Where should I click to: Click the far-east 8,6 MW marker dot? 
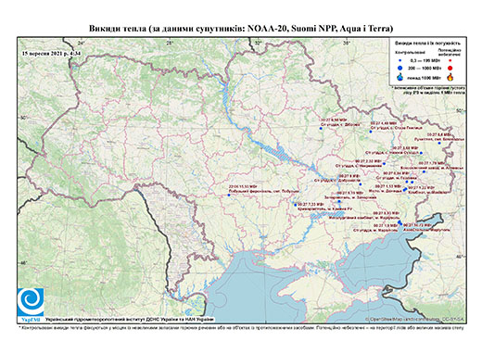(x=439, y=143)
